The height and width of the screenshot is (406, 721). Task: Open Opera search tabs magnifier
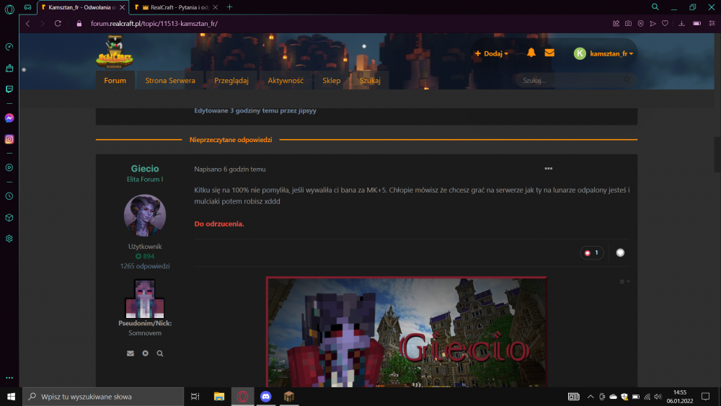click(x=655, y=7)
